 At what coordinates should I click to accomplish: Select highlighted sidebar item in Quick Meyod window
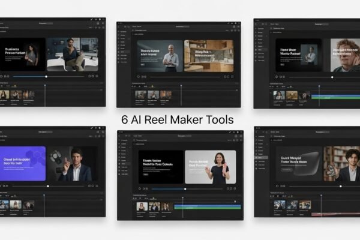[x=262, y=158]
